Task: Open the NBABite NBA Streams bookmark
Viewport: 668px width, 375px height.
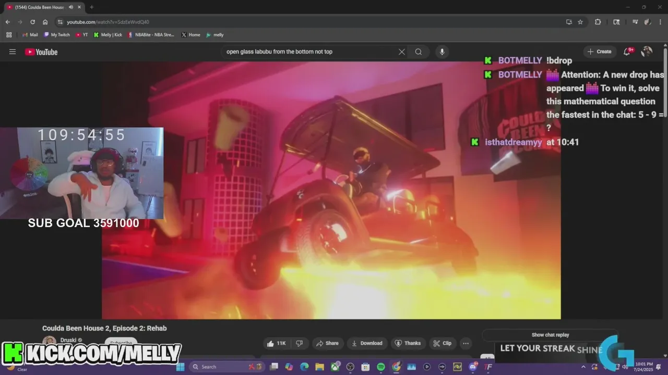Action: click(x=151, y=35)
